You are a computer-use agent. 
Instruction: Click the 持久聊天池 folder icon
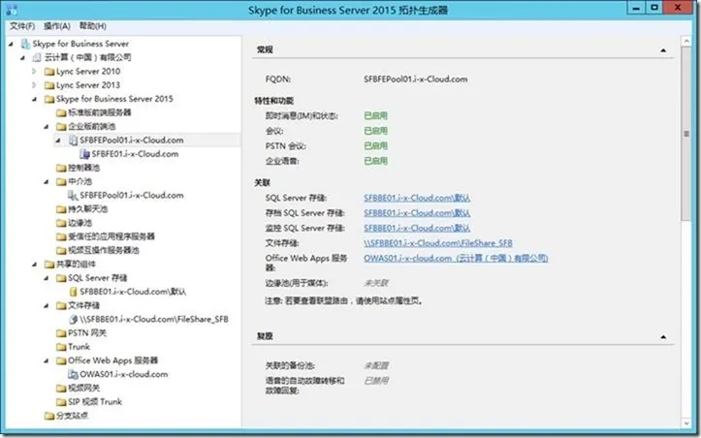click(61, 209)
